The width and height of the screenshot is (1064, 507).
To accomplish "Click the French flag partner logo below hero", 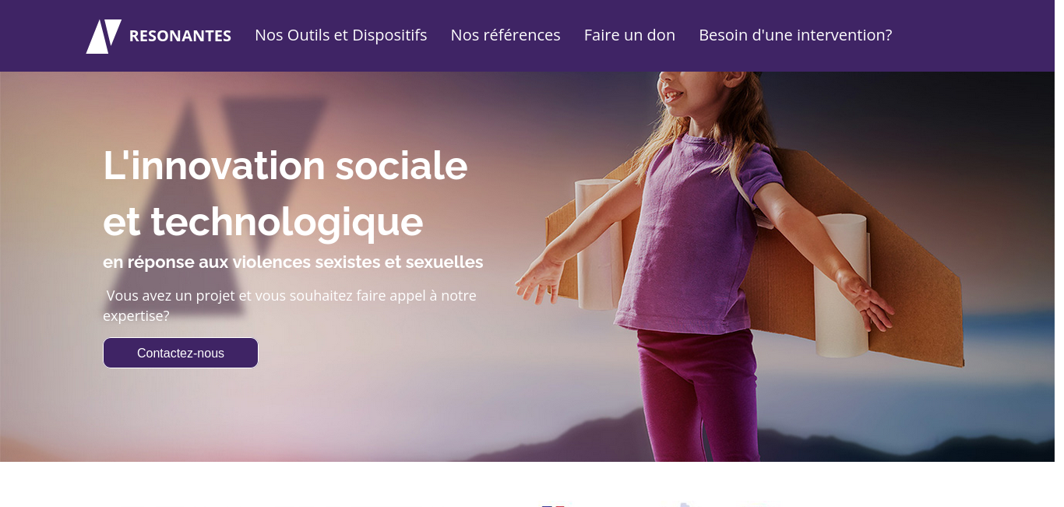I will 553,505.
